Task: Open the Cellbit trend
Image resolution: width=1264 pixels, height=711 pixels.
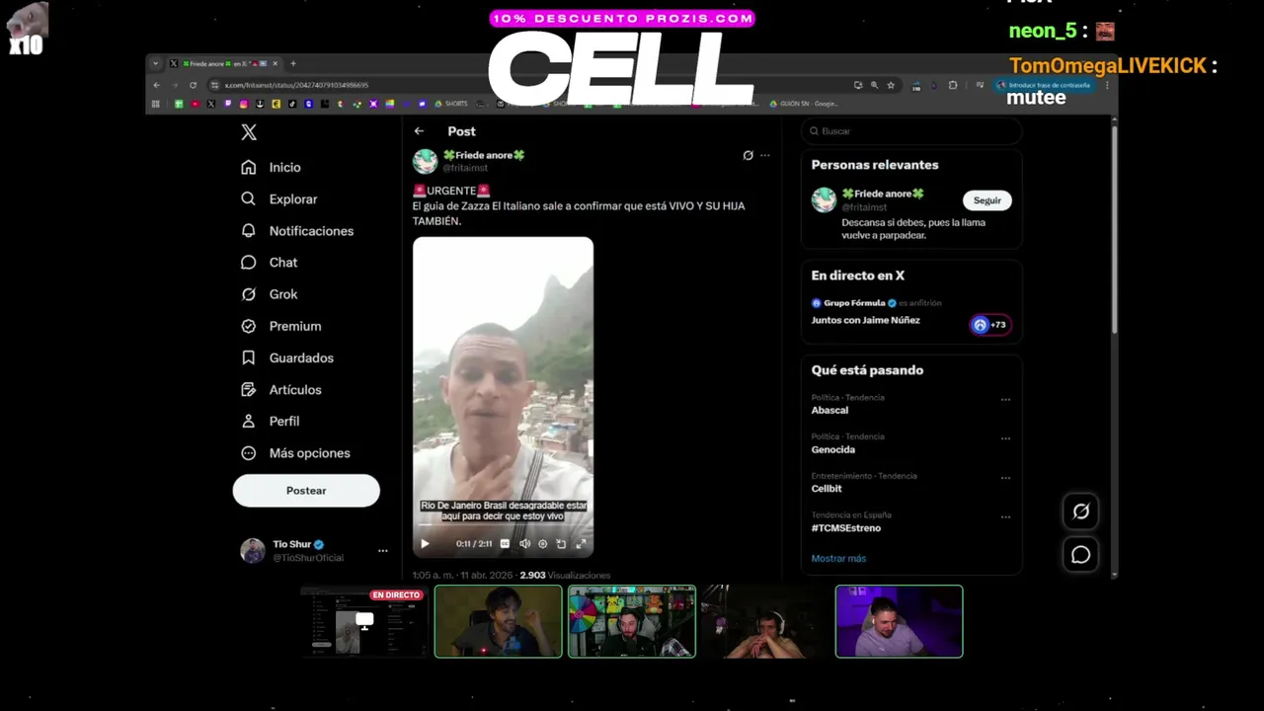Action: click(827, 489)
